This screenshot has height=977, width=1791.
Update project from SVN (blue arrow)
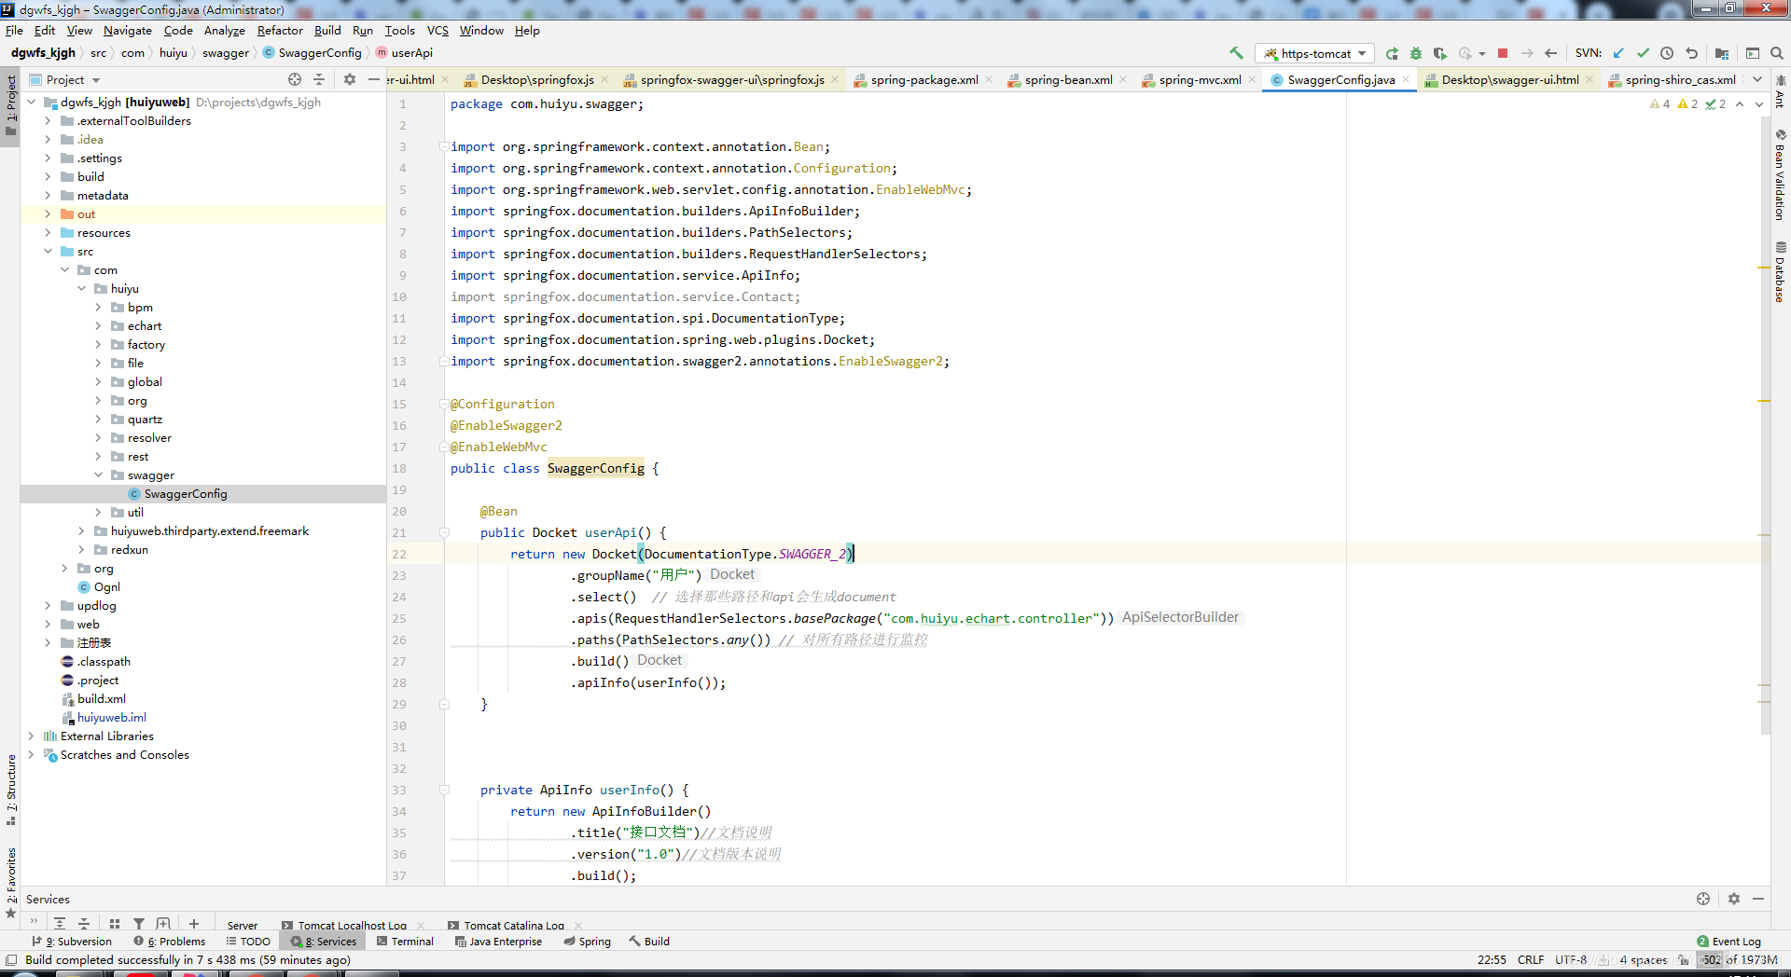click(x=1618, y=53)
